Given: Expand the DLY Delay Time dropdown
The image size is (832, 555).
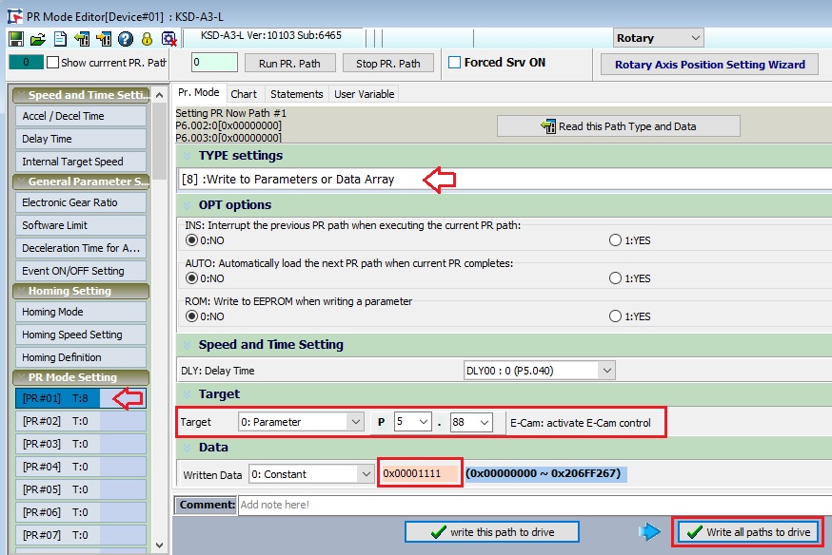Looking at the screenshot, I should click(x=605, y=371).
